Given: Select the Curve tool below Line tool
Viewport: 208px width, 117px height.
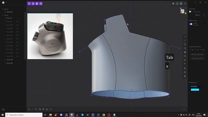Looking at the screenshot, I should [185, 40].
